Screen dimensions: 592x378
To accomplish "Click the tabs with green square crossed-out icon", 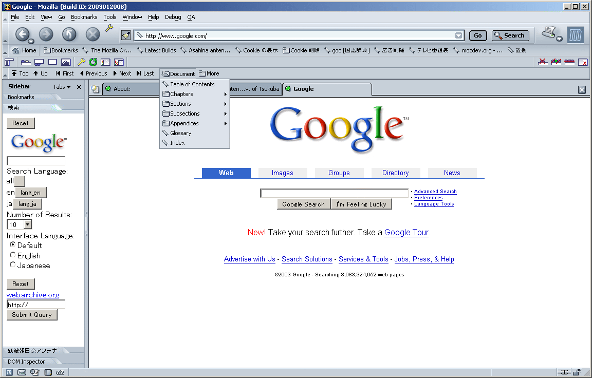I will [x=556, y=62].
